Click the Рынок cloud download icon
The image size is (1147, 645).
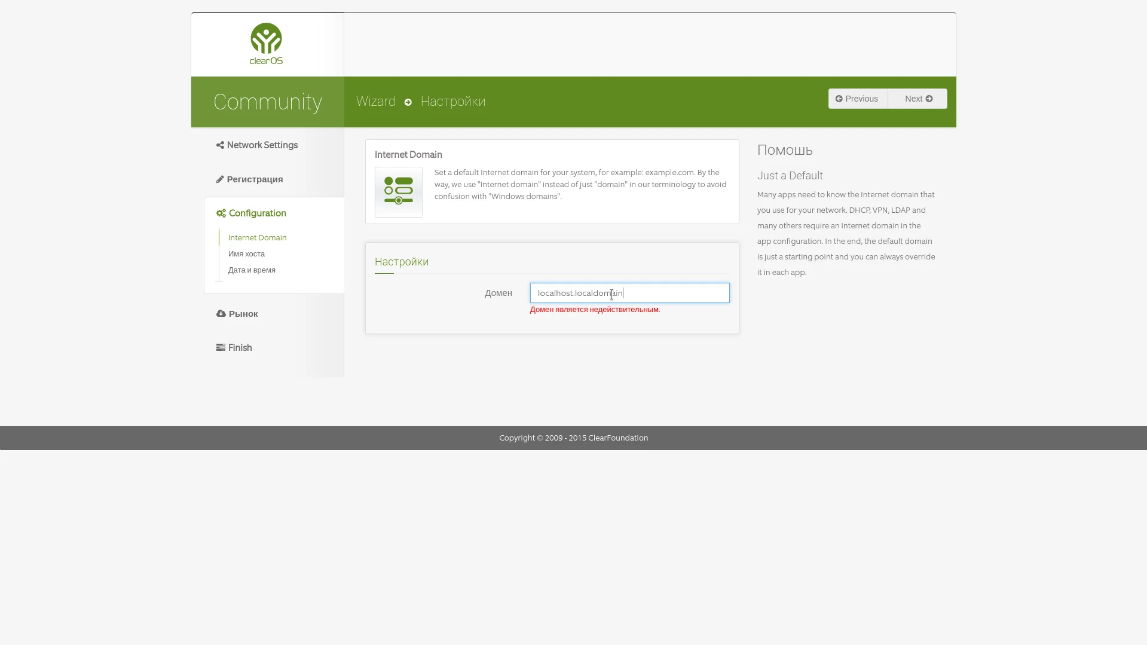221,314
